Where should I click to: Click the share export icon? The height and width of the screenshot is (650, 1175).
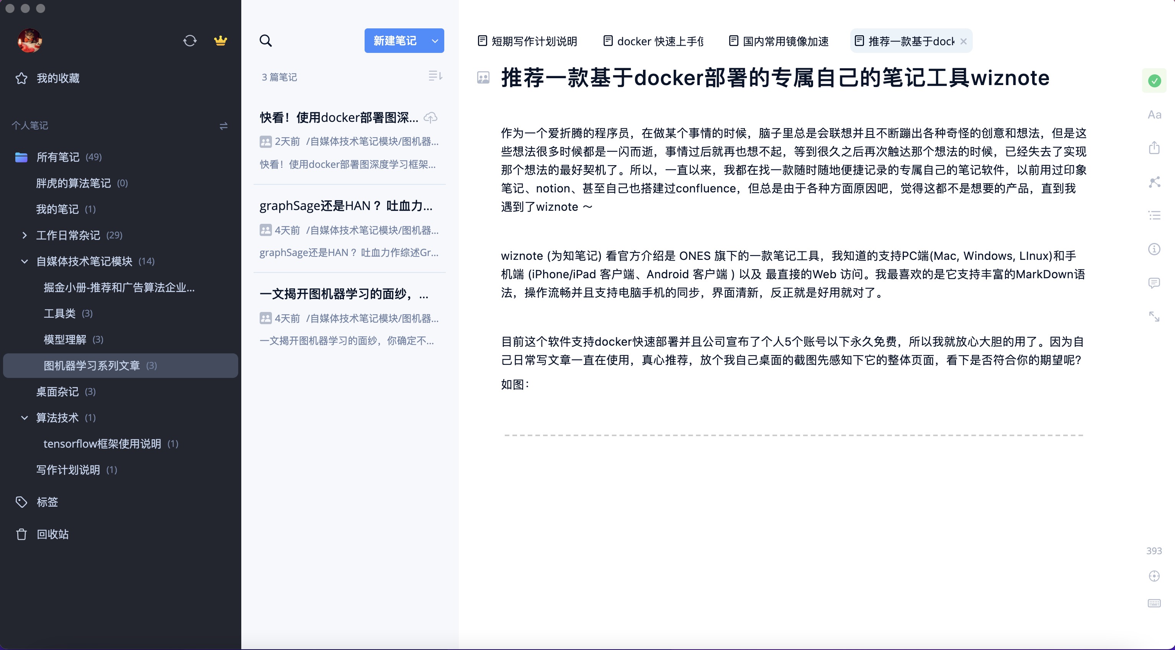1154,148
